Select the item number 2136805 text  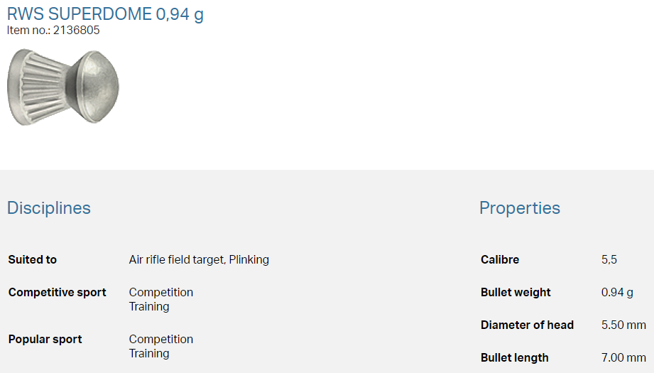[76, 31]
